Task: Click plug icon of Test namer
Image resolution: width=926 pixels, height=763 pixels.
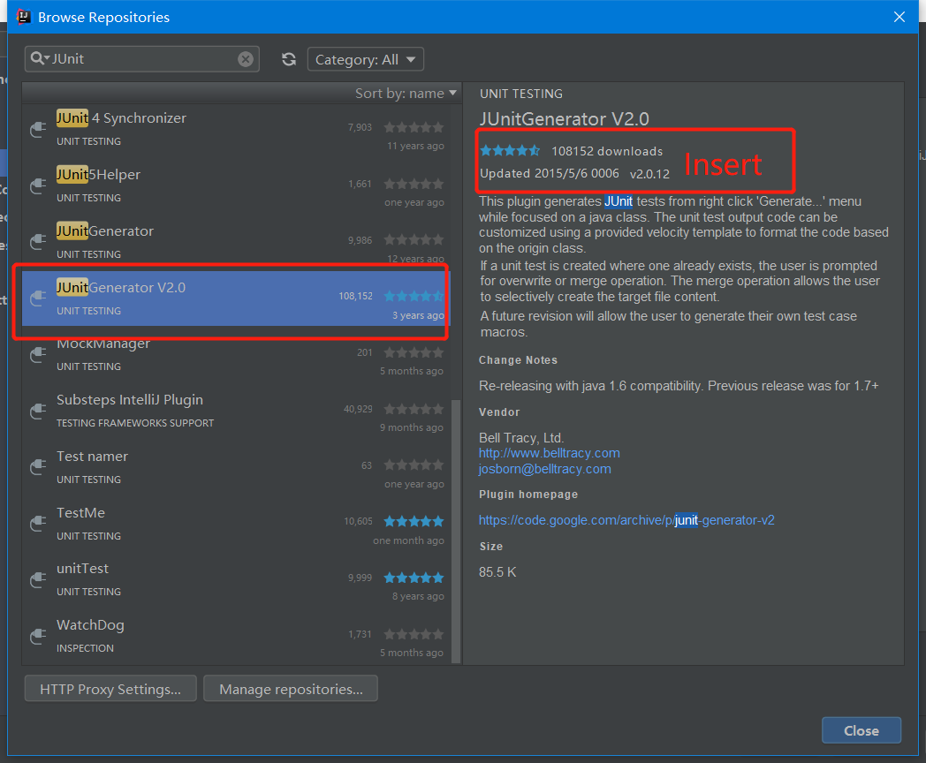Action: (38, 467)
